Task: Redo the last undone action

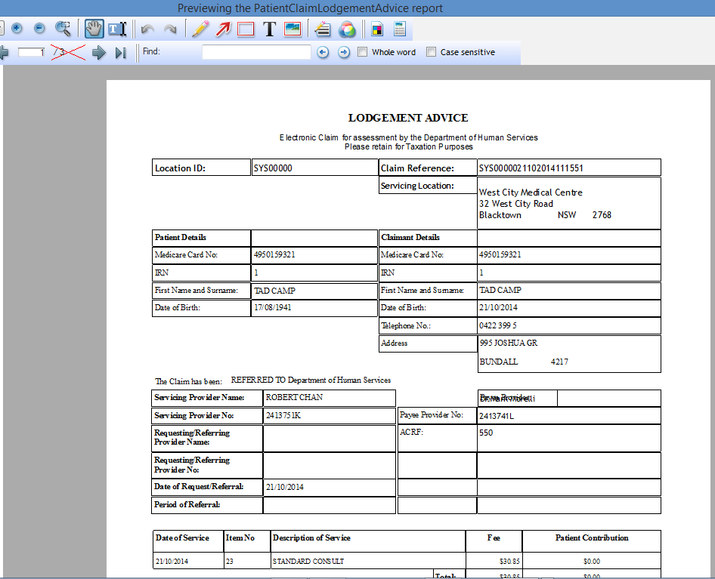Action: point(170,29)
